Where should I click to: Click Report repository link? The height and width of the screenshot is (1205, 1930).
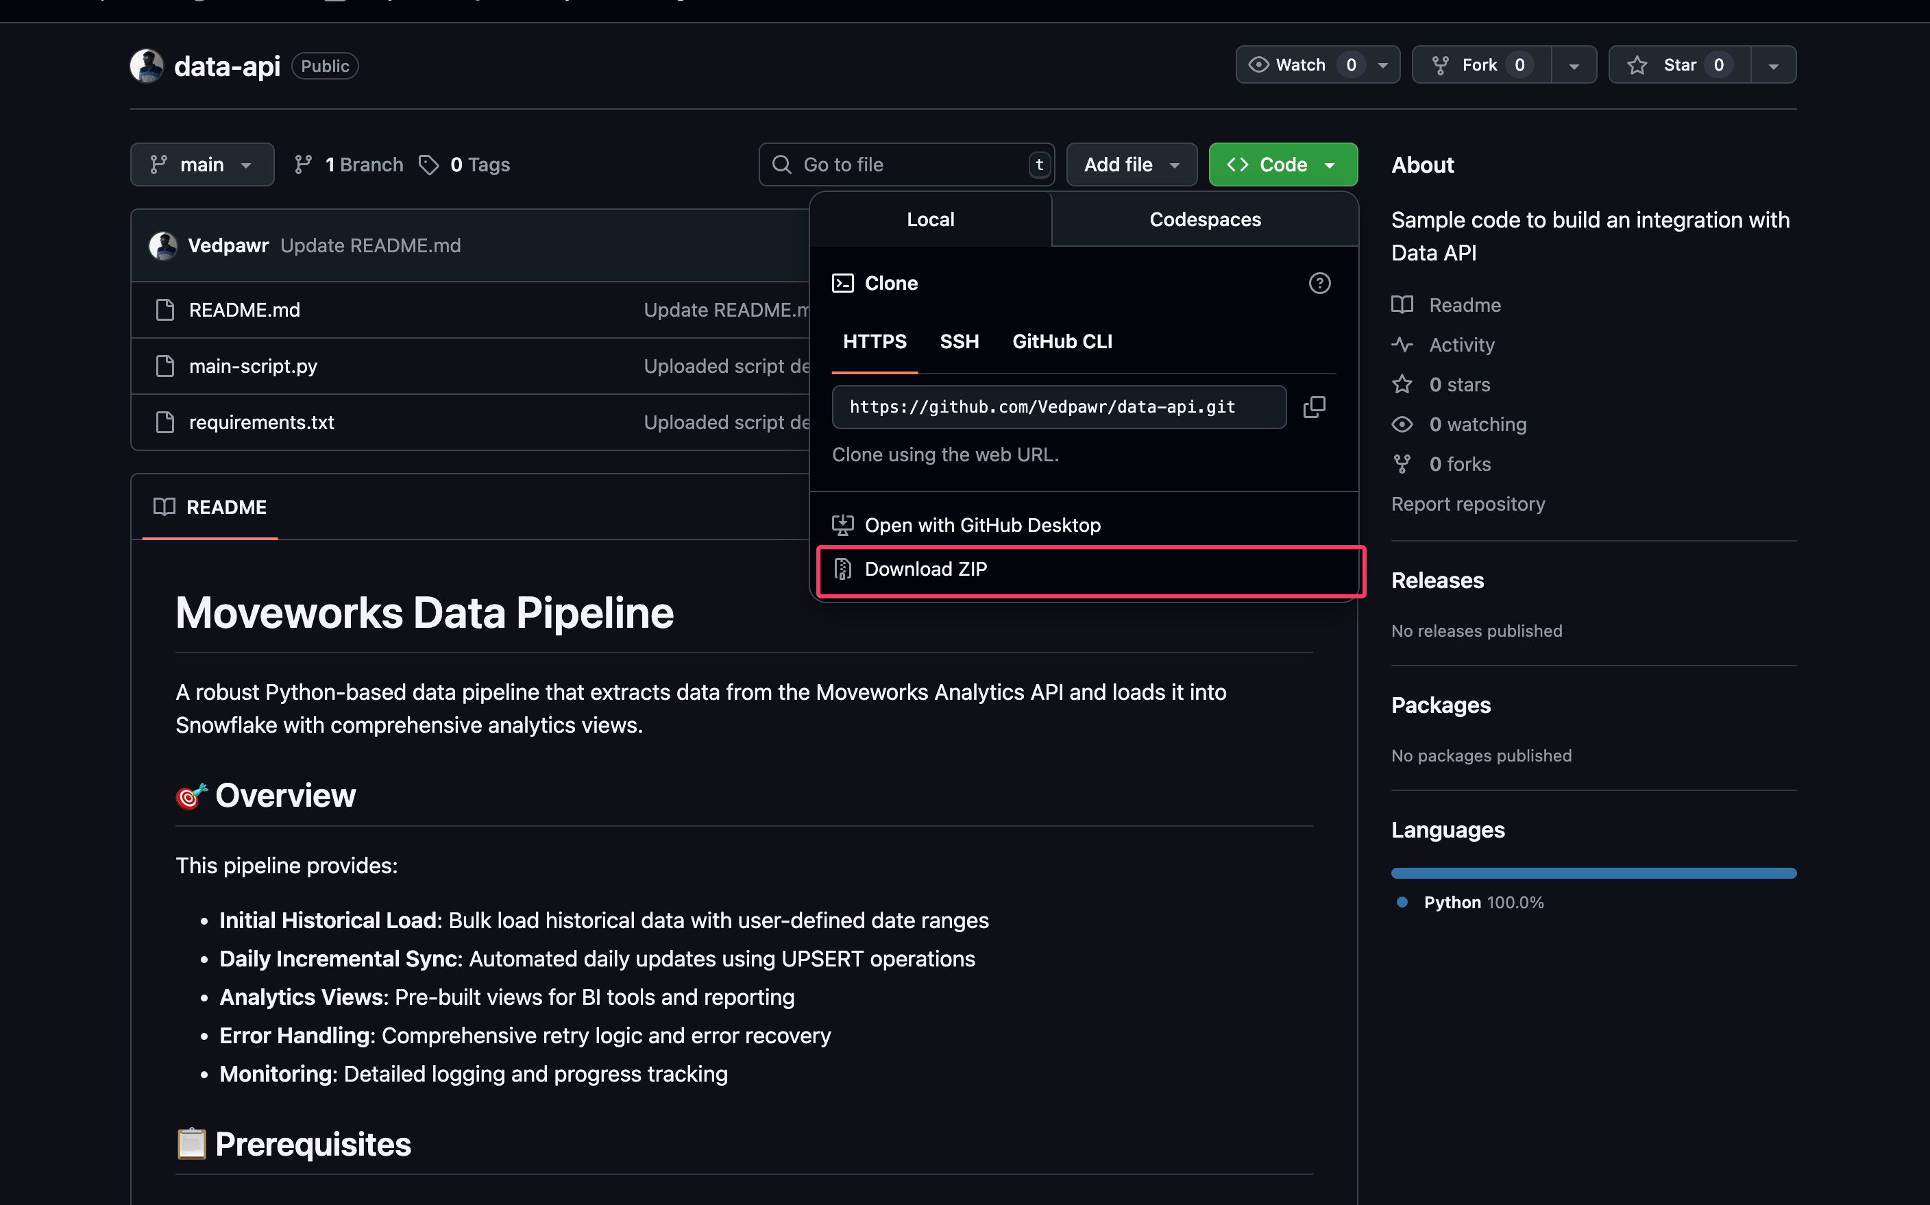click(1468, 504)
